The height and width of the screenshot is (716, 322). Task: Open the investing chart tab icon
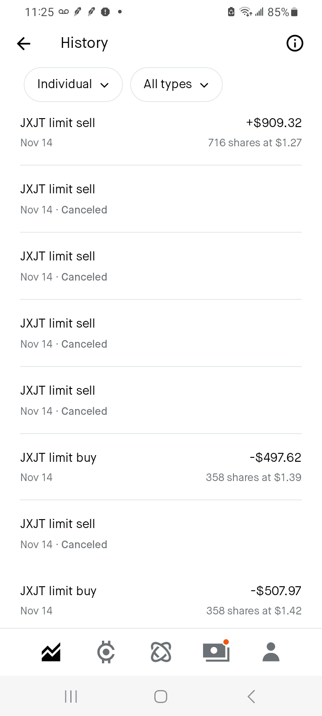(51, 652)
